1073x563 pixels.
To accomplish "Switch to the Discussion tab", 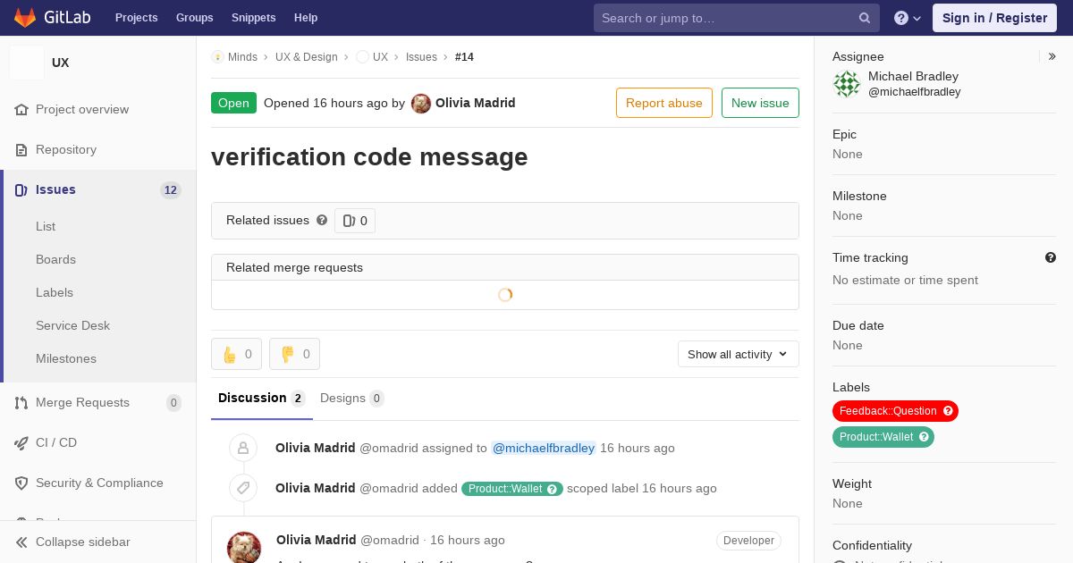I will click(x=262, y=399).
